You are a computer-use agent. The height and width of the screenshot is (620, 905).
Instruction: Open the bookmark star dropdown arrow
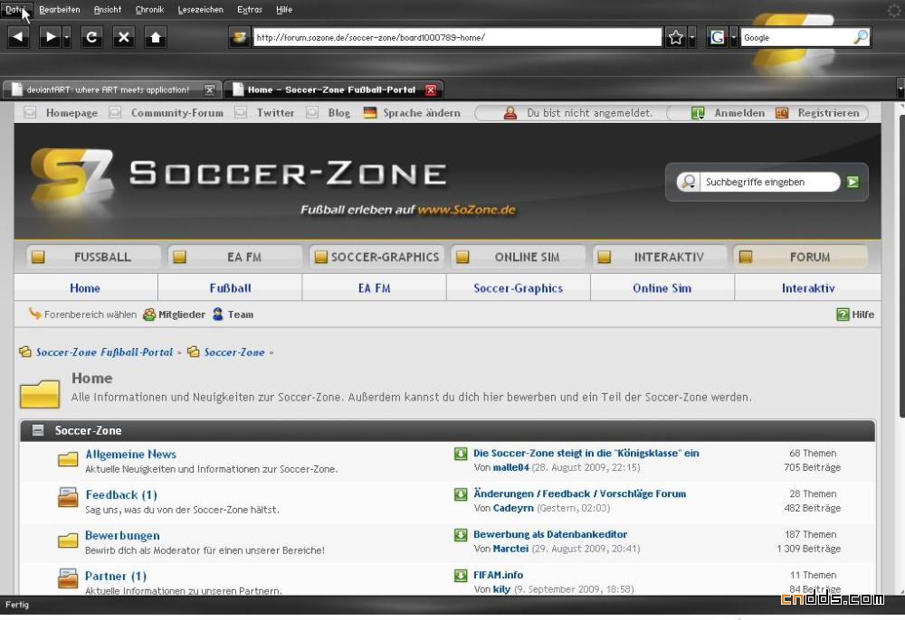click(691, 37)
